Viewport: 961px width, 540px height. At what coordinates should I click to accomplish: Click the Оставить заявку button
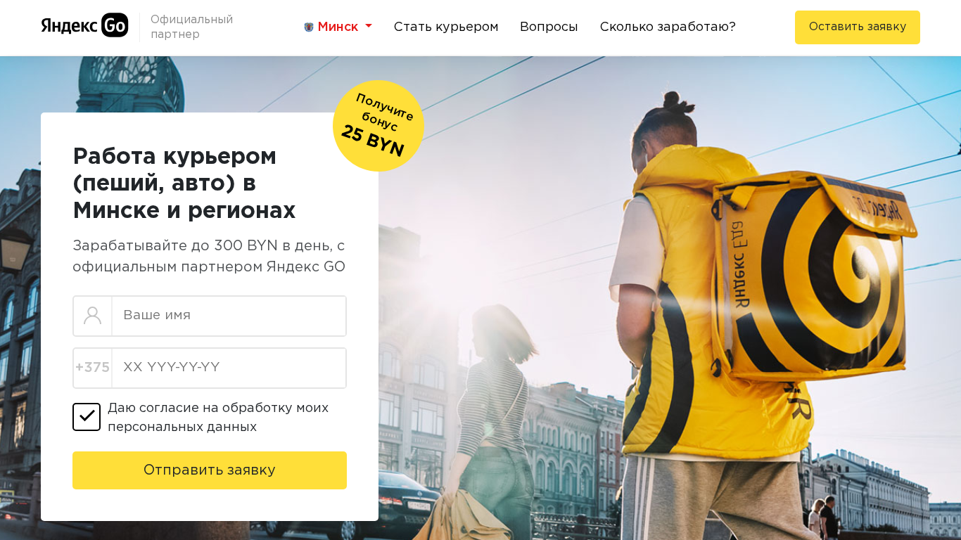click(858, 27)
